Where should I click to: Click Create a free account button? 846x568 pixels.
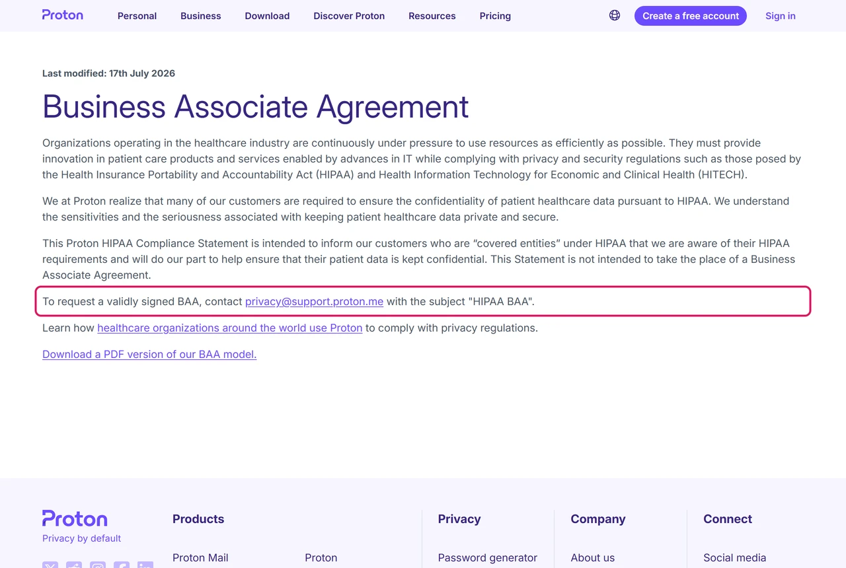pyautogui.click(x=691, y=16)
